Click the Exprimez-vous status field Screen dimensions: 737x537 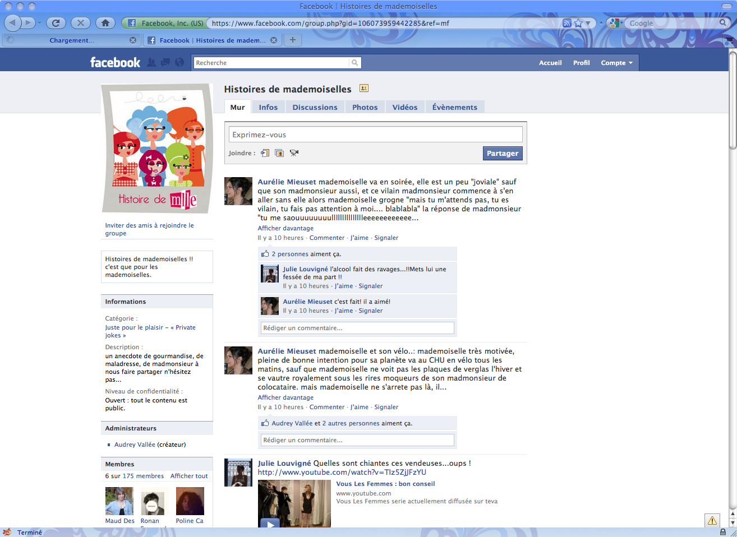coord(375,135)
